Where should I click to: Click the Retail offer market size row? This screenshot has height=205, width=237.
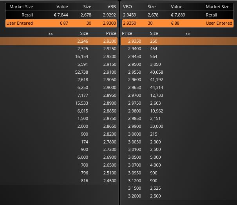click(x=178, y=15)
